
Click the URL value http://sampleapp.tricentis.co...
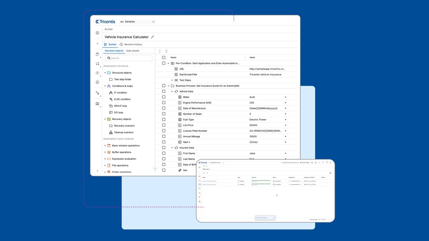point(268,69)
